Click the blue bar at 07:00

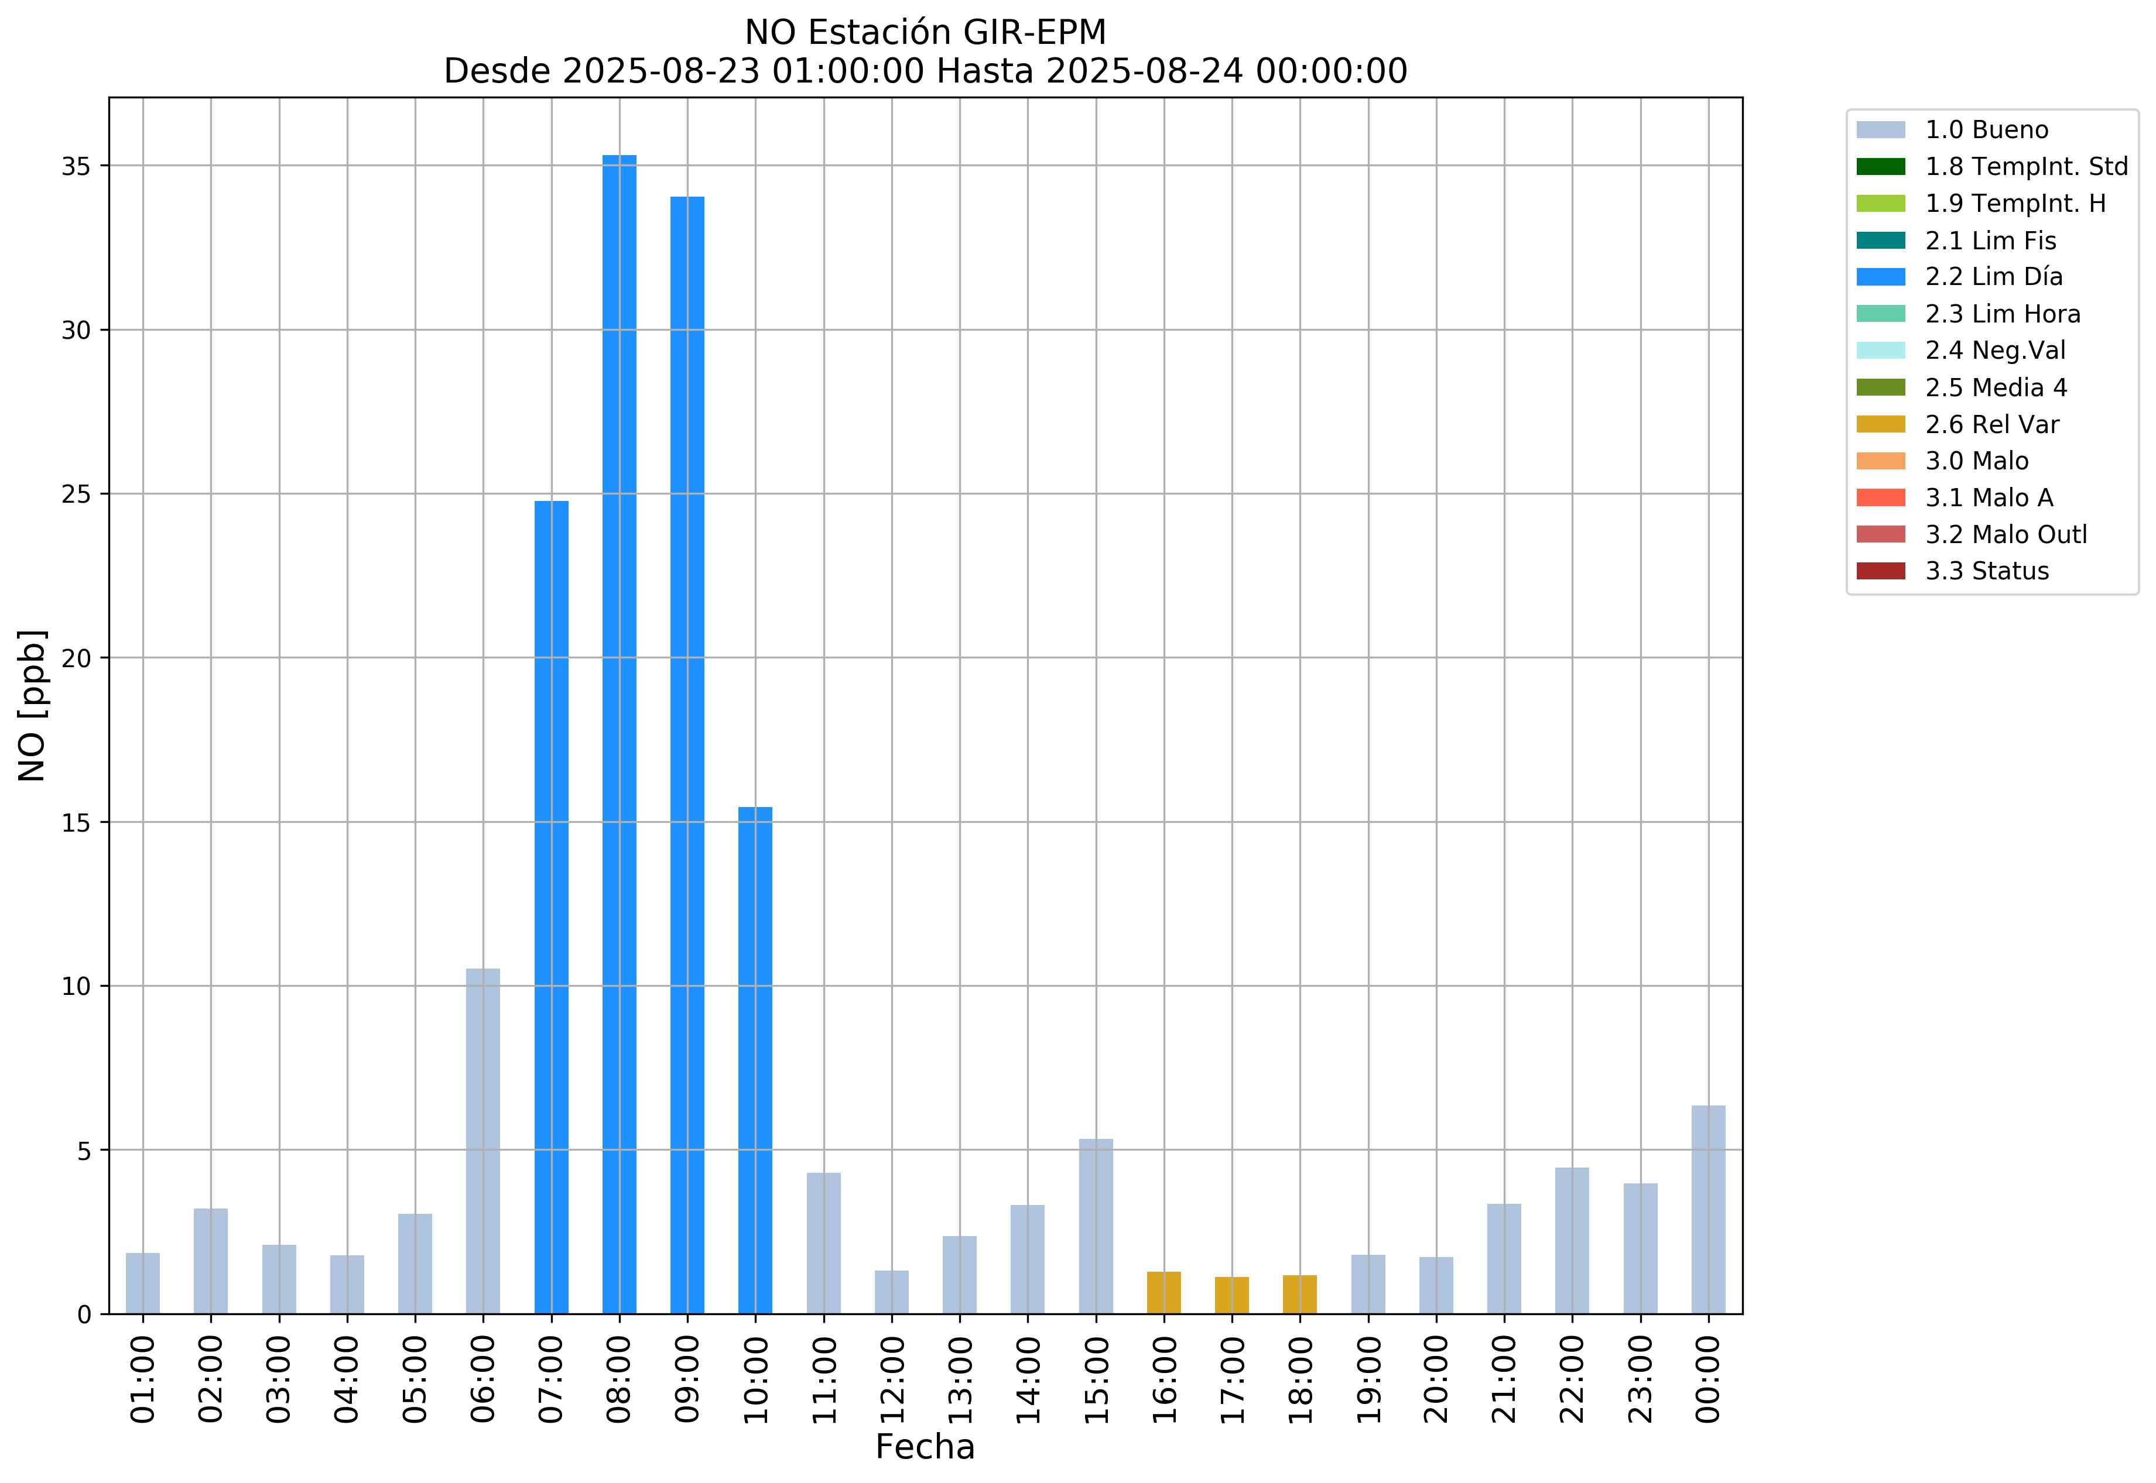point(552,907)
